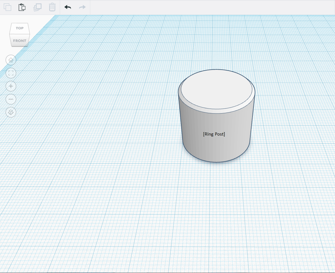Click TOP on the view cube

19,28
